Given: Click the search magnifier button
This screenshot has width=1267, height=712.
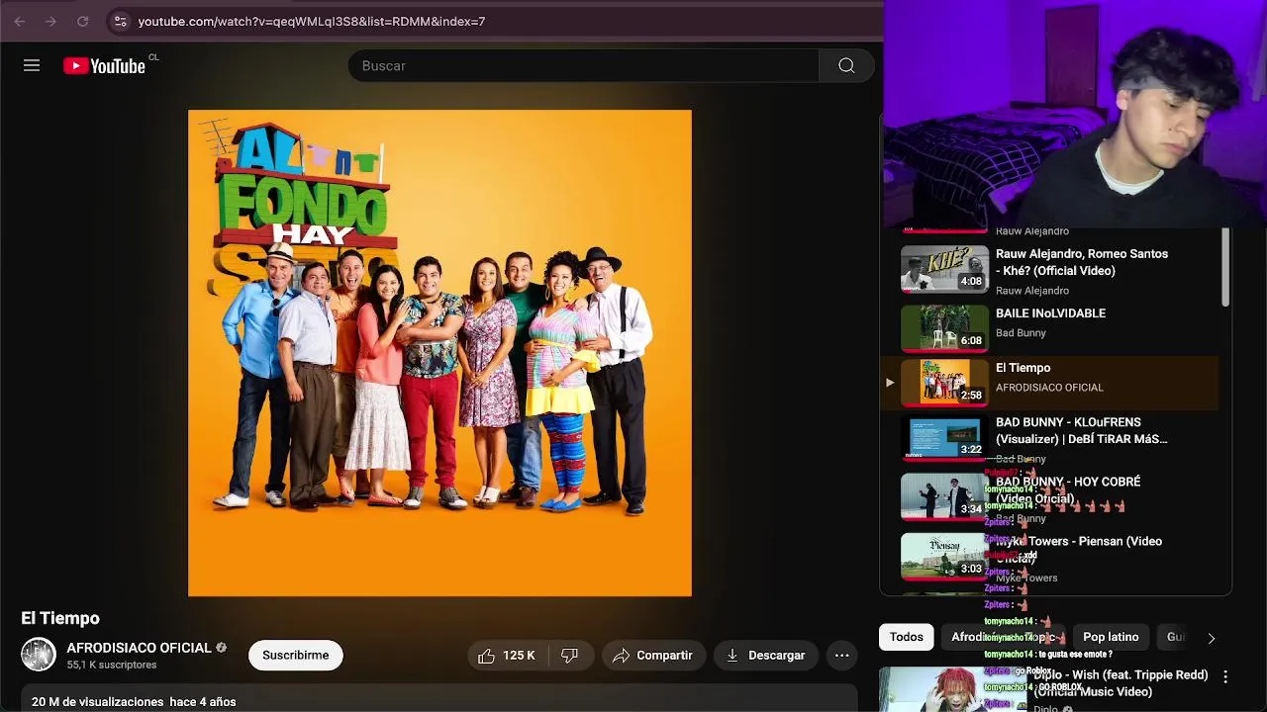Looking at the screenshot, I should pos(846,65).
